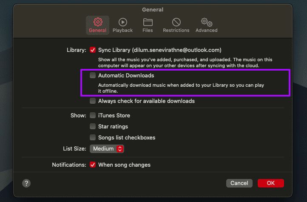Switch to the Restrictions tab label

[x=176, y=30]
